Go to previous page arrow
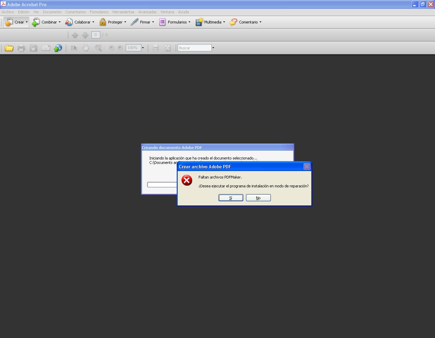 [x=75, y=35]
